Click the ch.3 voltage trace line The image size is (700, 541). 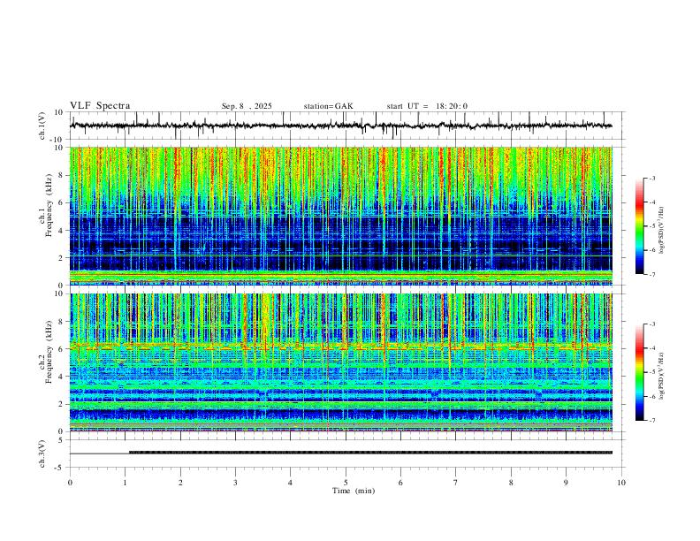pos(341,453)
